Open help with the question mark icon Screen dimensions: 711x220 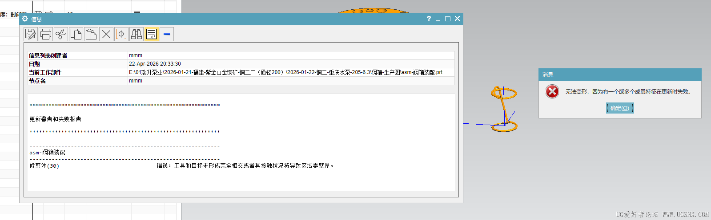pos(429,19)
